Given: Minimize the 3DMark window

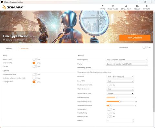Looking at the screenshot, I should (139, 2).
